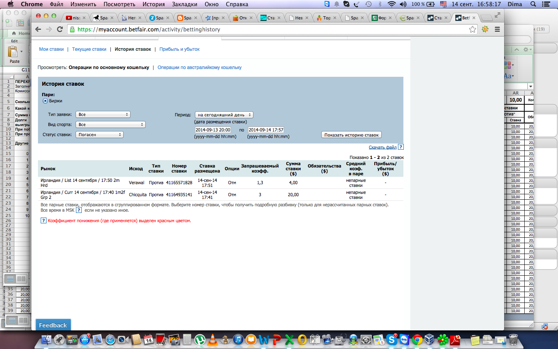Open the Прибыль и убыток link
The image size is (558, 349).
(x=179, y=49)
